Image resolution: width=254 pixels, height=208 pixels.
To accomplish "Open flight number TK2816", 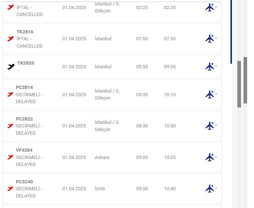I will (25, 32).
